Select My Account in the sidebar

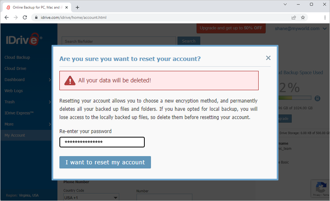point(15,135)
